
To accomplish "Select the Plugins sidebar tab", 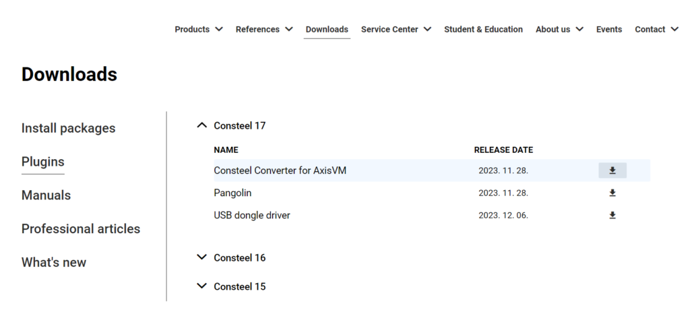I will click(42, 162).
